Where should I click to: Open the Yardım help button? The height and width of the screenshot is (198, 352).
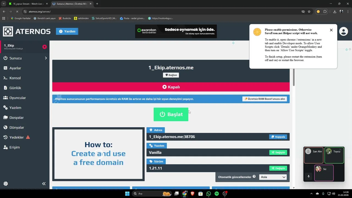point(67,31)
